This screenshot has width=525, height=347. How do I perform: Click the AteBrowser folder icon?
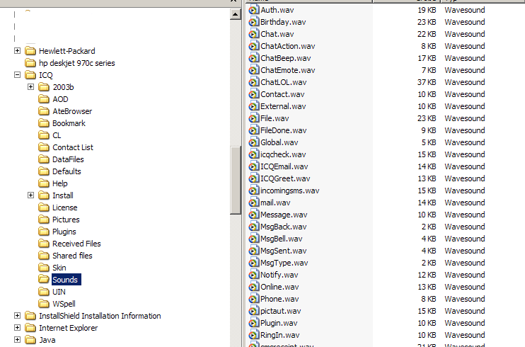[44, 111]
